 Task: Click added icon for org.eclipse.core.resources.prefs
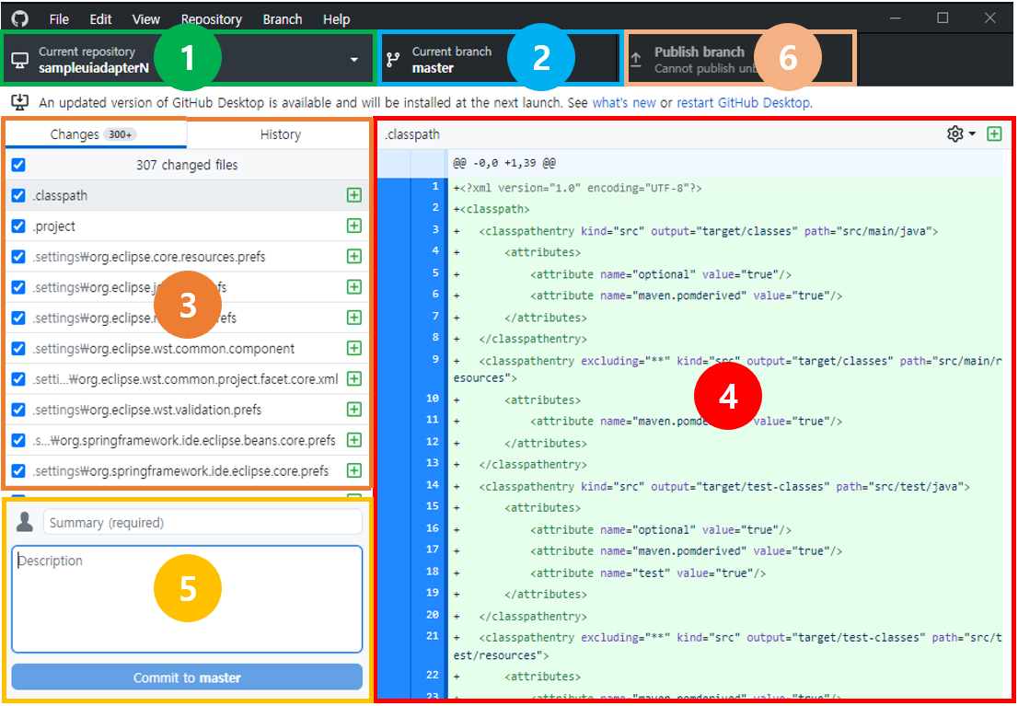pyautogui.click(x=353, y=257)
